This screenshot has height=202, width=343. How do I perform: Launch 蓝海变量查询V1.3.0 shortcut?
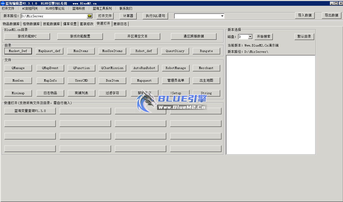(30, 111)
